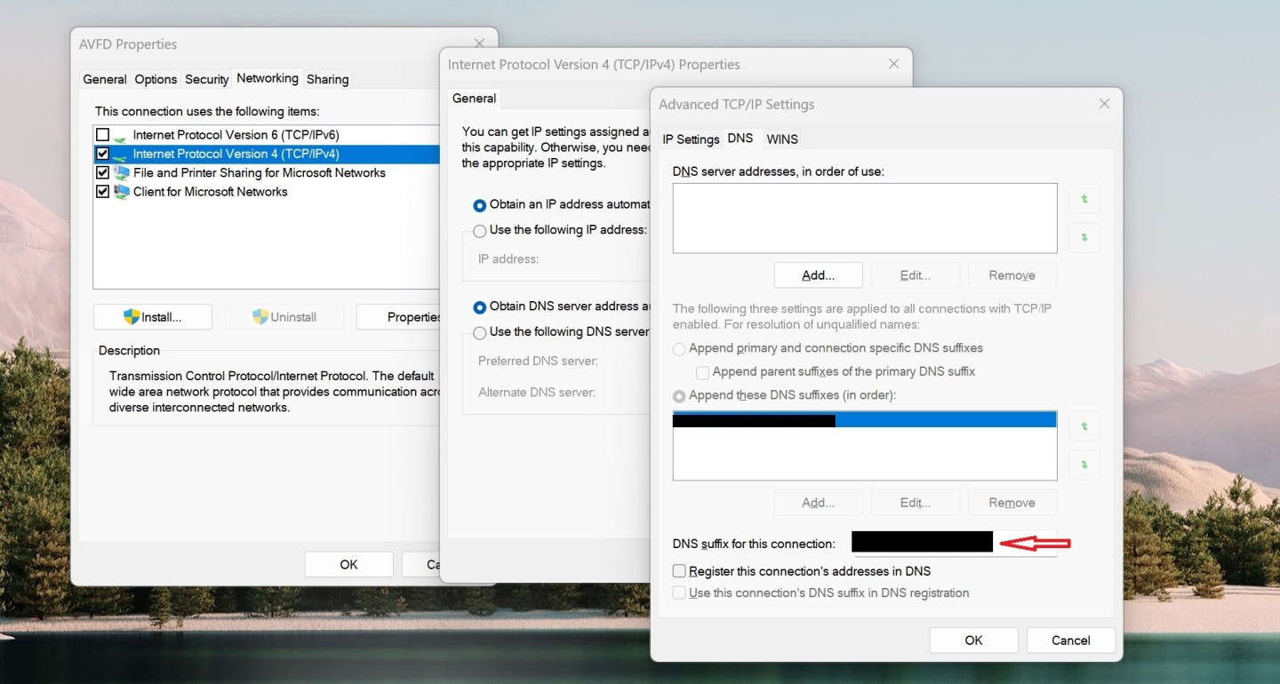Open Networking tab in AVFD Properties
This screenshot has height=684, width=1280.
click(268, 78)
